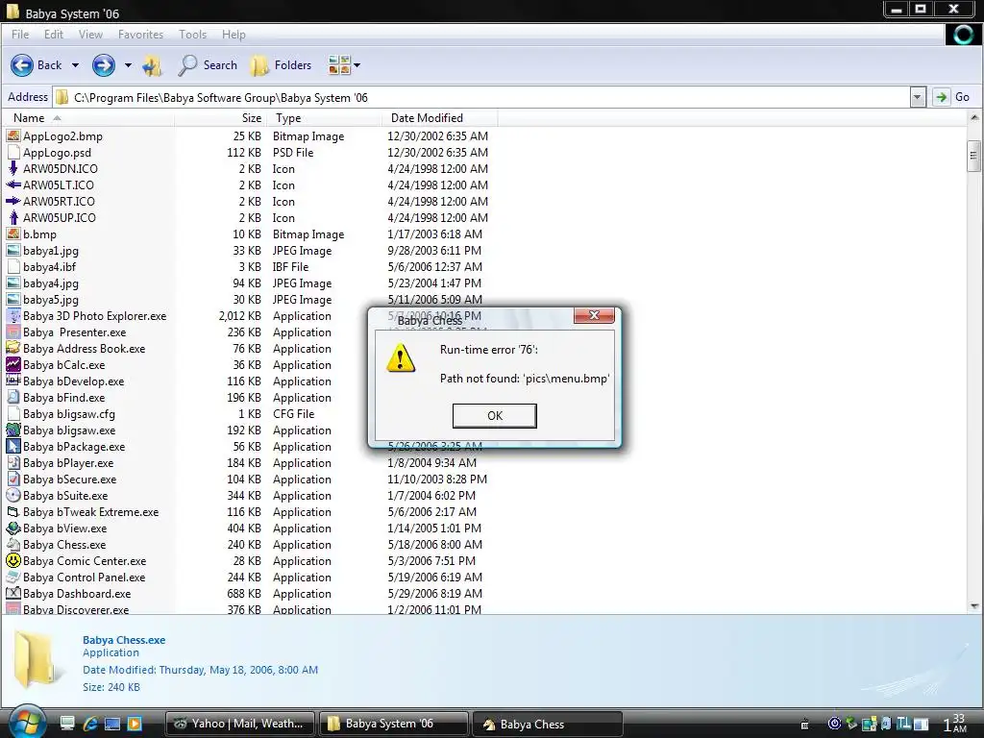Click the vertical scrollbar thumb
Screen dimensions: 984x738
[974, 155]
